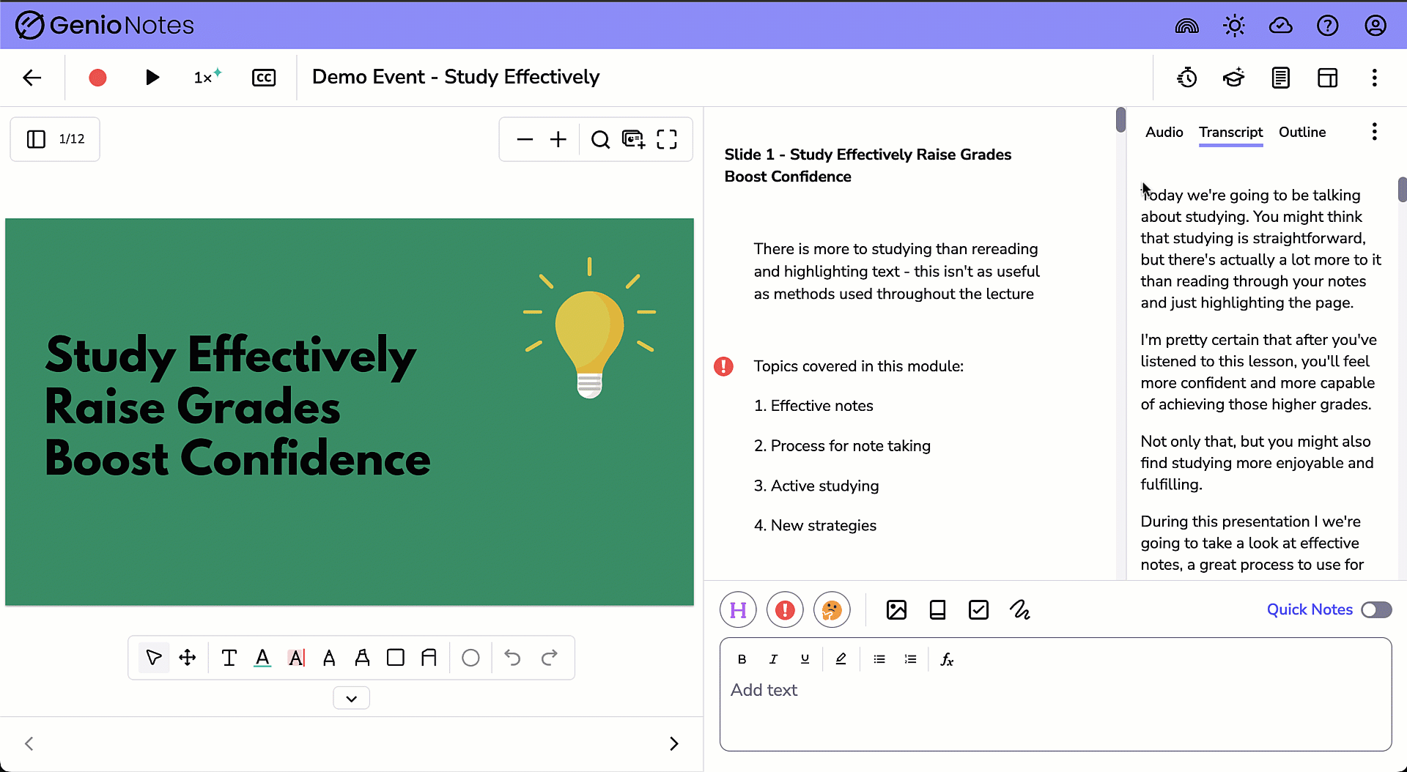The height and width of the screenshot is (772, 1407).
Task: Add a task checkbox to notes
Action: click(979, 609)
